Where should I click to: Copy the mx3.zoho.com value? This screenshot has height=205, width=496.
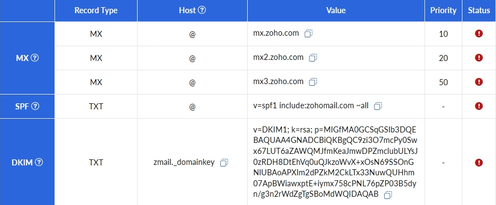coord(313,82)
